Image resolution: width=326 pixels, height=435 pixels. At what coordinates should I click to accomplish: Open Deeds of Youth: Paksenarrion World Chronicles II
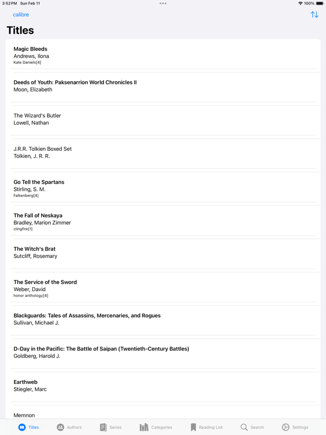(x=163, y=89)
